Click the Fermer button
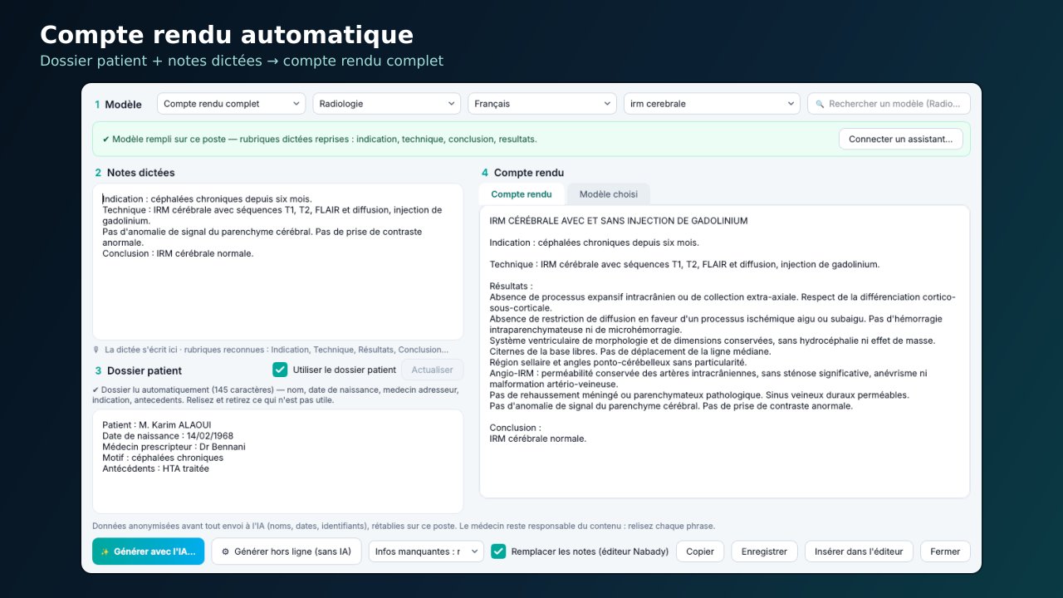This screenshot has height=598, width=1063. [945, 551]
